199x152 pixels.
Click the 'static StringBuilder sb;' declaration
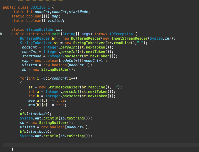pos(37,30)
